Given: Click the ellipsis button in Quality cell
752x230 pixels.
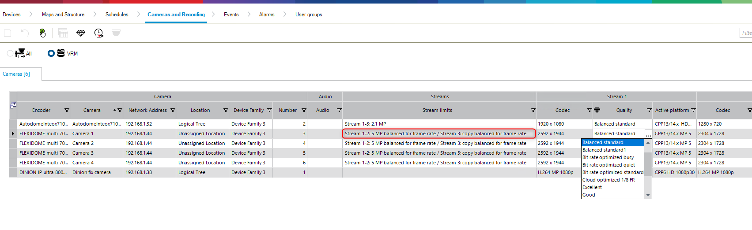Looking at the screenshot, I should pyautogui.click(x=648, y=134).
